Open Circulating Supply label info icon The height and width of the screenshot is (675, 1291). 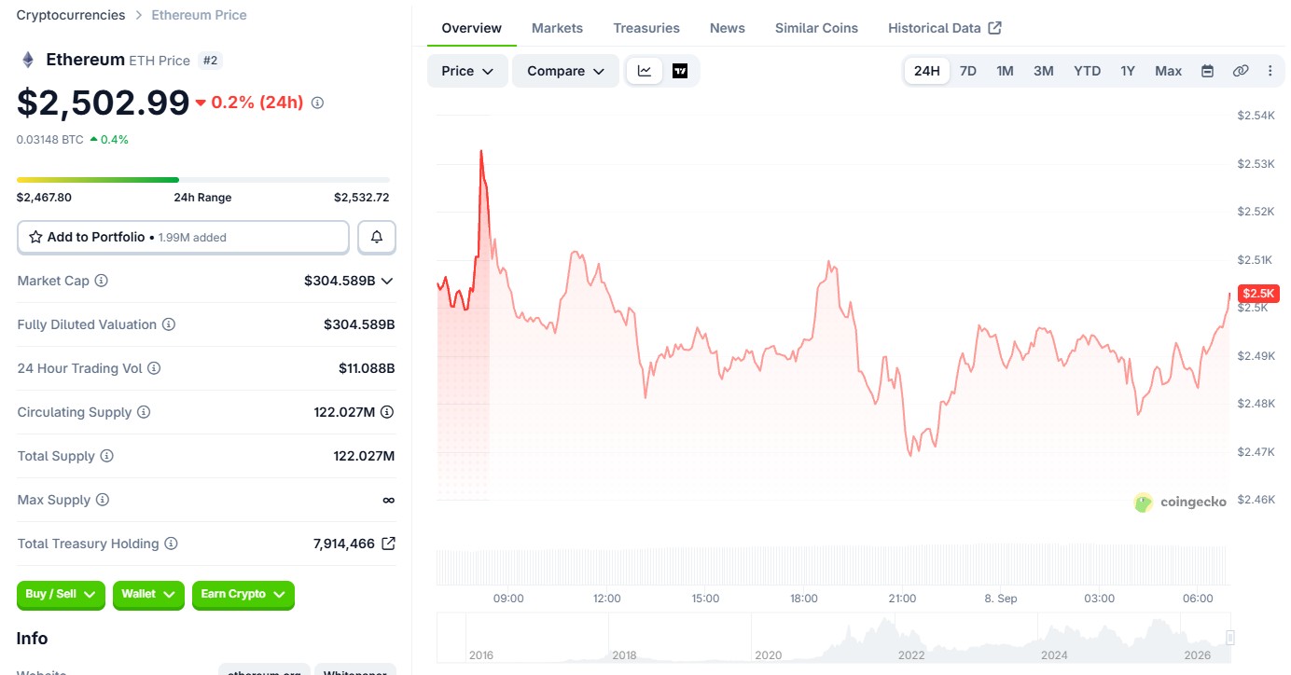(x=144, y=412)
